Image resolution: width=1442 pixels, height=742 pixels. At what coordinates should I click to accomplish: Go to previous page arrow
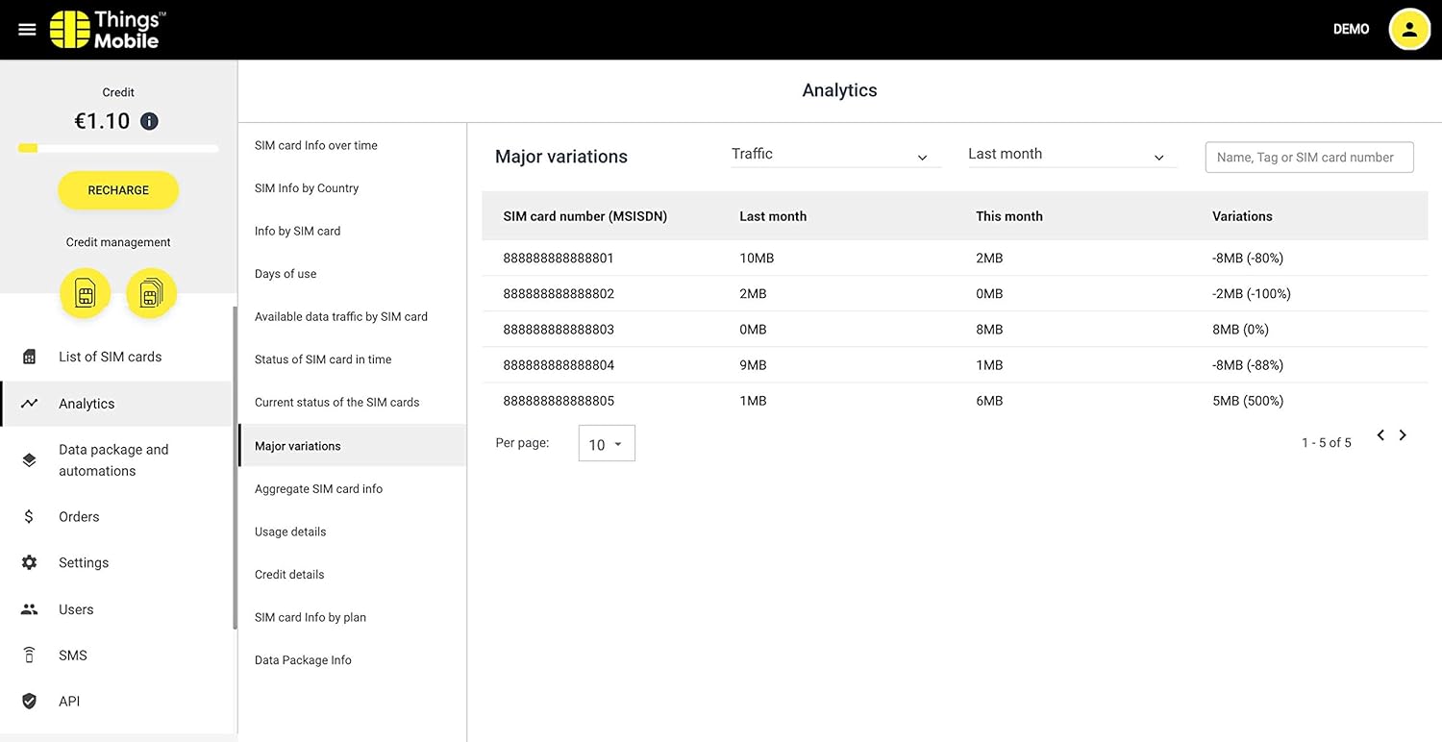tap(1380, 435)
